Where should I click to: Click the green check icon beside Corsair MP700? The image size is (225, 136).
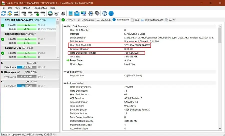[2, 53]
